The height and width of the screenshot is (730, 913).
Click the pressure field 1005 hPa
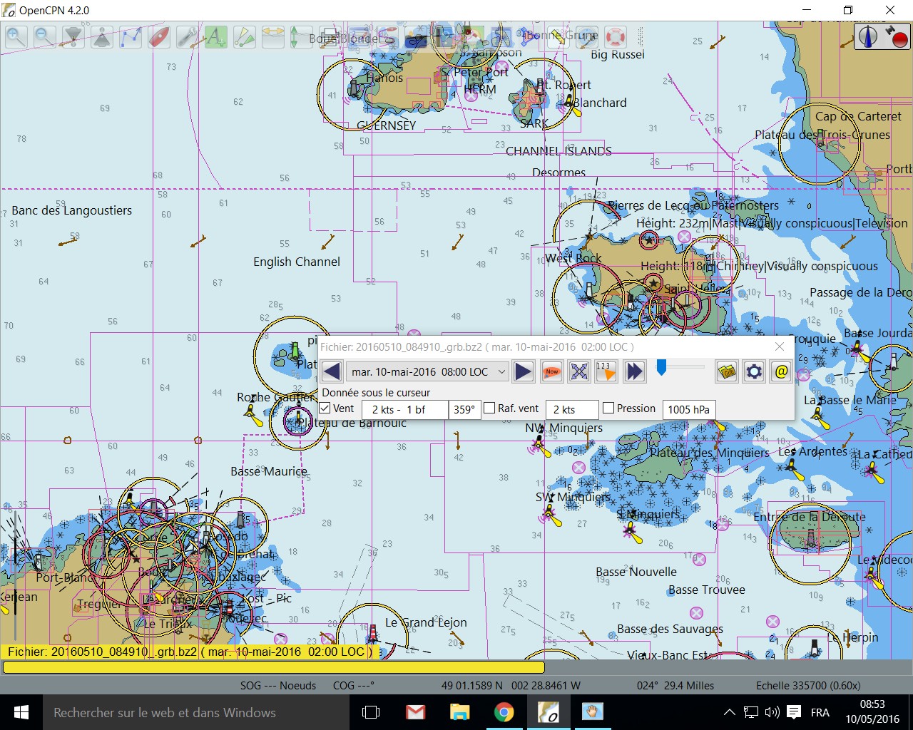(689, 409)
